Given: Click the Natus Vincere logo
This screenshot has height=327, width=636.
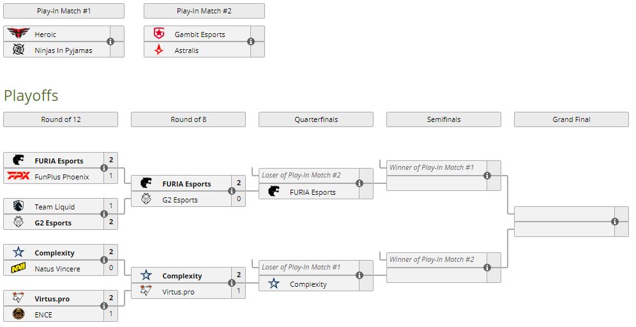Looking at the screenshot, I should point(19,268).
